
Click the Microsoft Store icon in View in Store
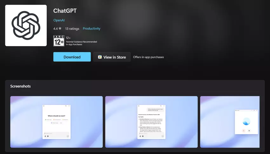(100, 57)
